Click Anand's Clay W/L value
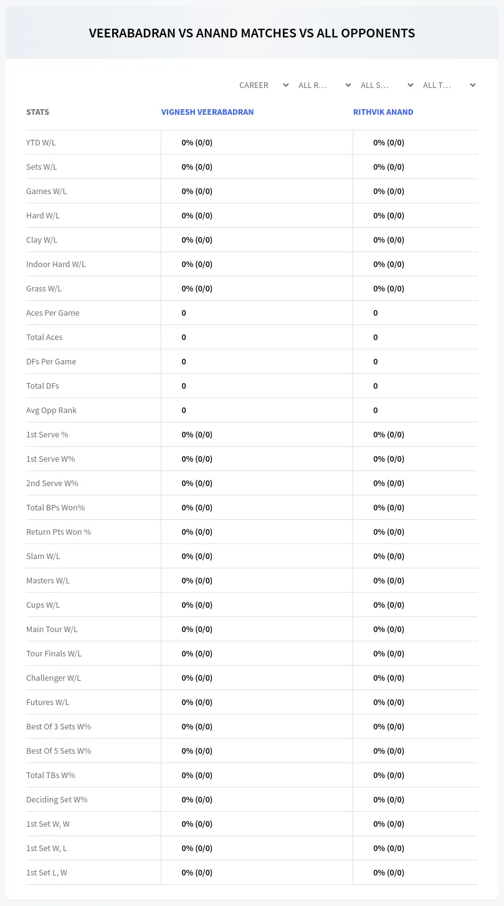Image resolution: width=504 pixels, height=906 pixels. coord(389,240)
